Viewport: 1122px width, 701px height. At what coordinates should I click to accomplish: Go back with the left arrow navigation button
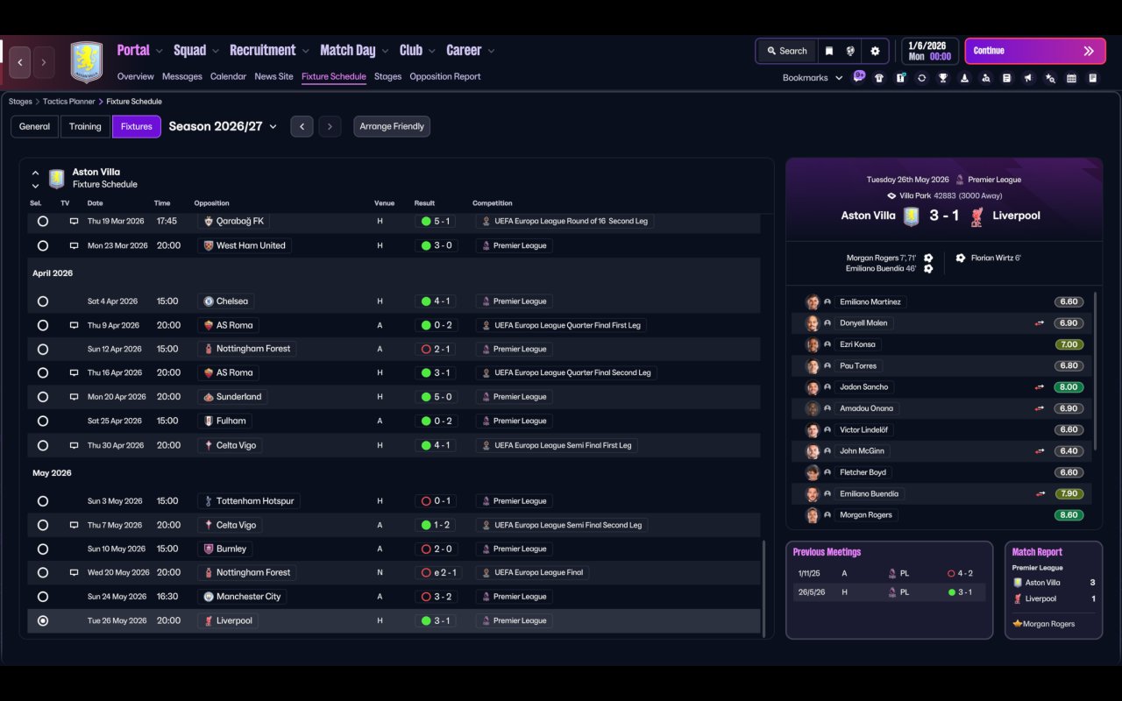click(x=20, y=62)
